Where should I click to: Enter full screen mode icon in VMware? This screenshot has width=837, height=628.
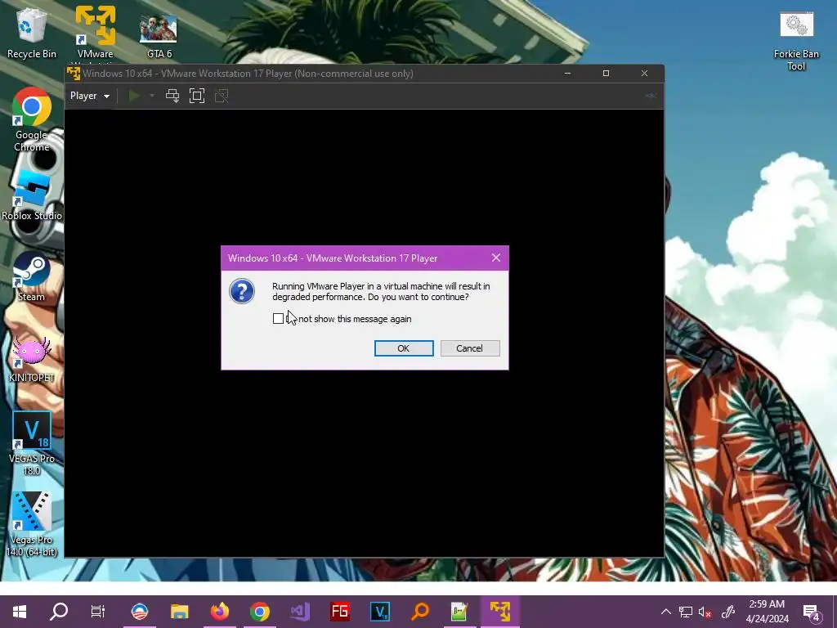point(197,96)
